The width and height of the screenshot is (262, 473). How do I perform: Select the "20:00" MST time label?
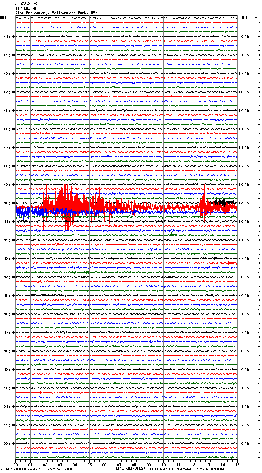point(10,388)
